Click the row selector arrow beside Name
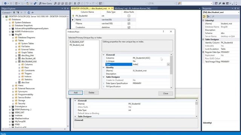The height and width of the screenshot is (135, 241). [x=73, y=19]
